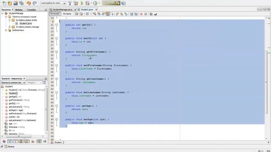Click the memory usage bar in toolbar
This screenshot has height=152, width=271.
click(111, 3)
